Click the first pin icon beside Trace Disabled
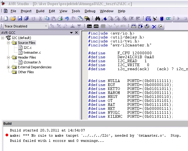This screenshot has height=151, width=188. [x=52, y=26]
